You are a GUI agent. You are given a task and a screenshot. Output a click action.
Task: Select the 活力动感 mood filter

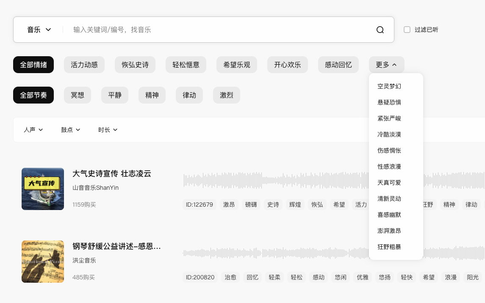[x=84, y=65]
